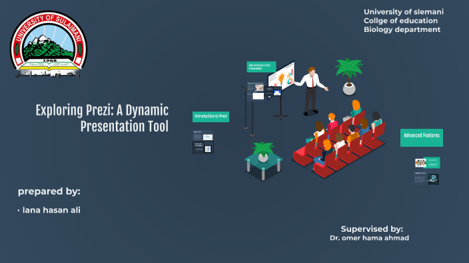
Task: Click the plant on the glass table
Action: (x=263, y=152)
